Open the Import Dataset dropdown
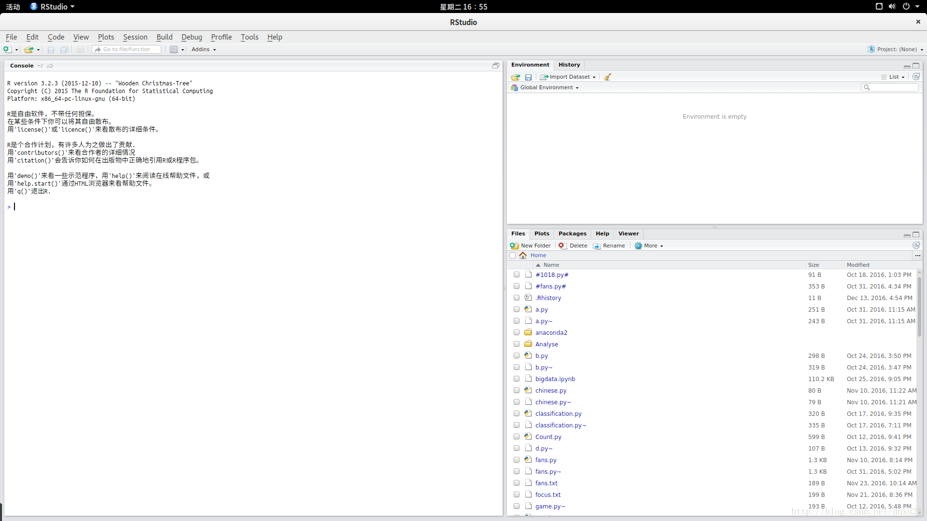The height and width of the screenshot is (521, 927). pos(568,77)
